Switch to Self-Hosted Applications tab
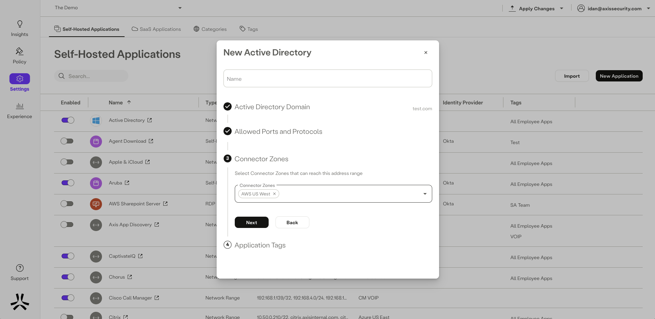This screenshot has height=319, width=655. (87, 29)
